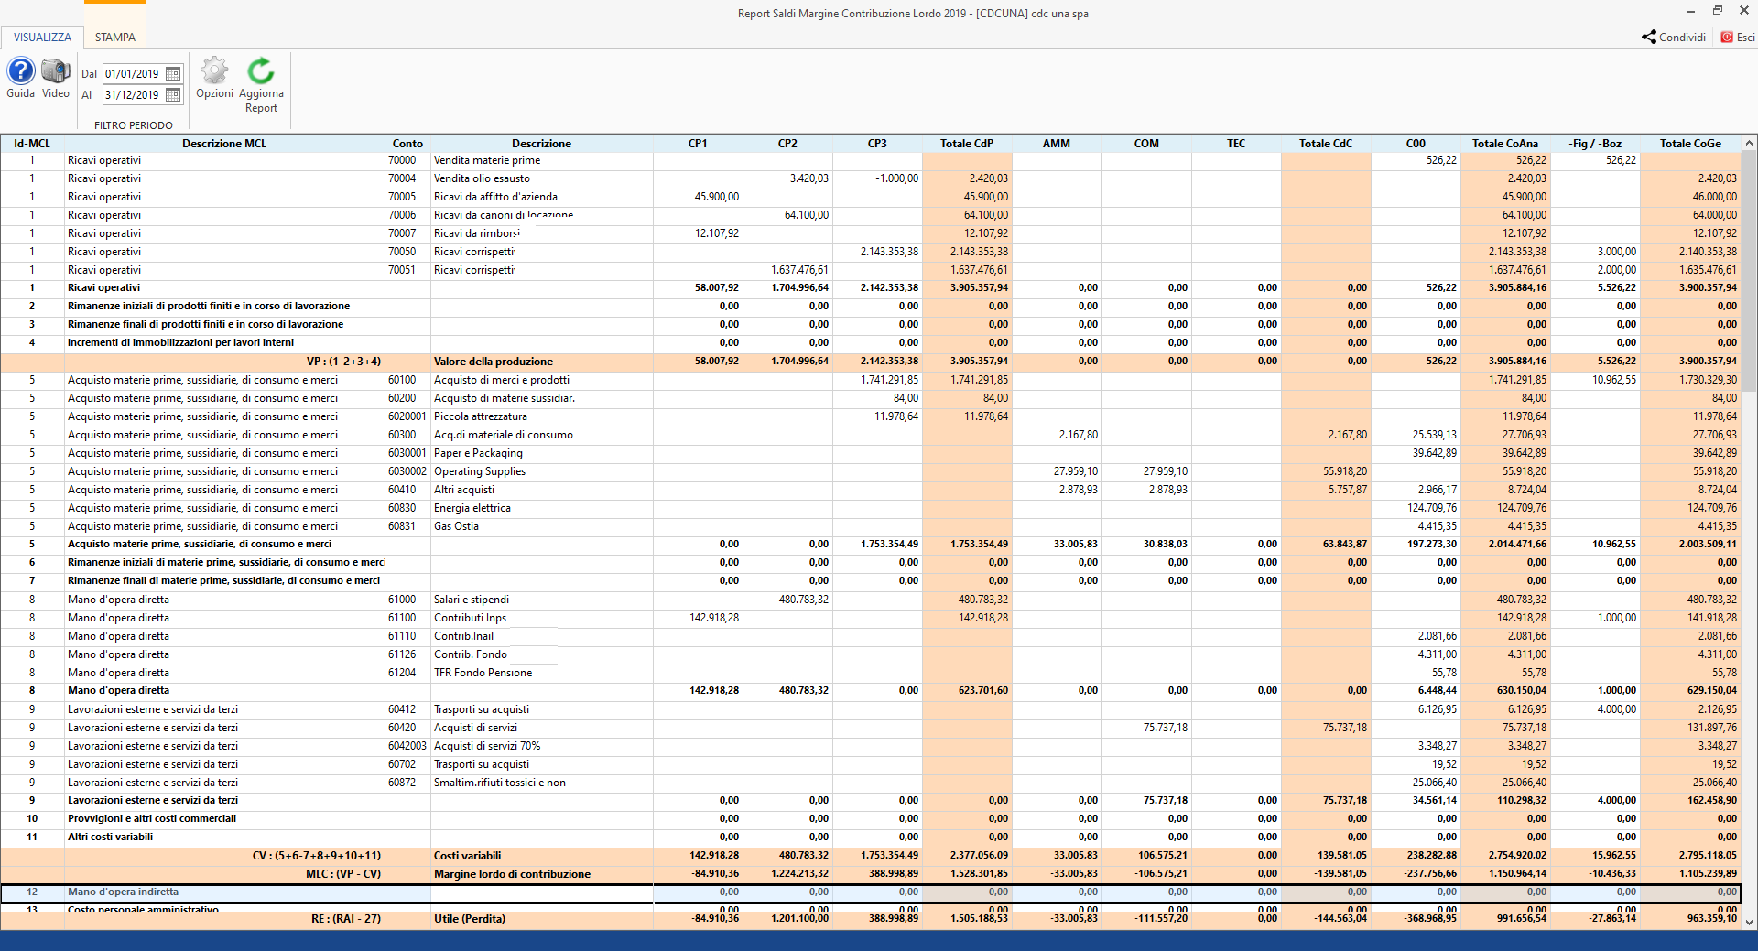This screenshot has height=951, width=1758.
Task: Click the Id-MCL column header
Action: click(32, 144)
